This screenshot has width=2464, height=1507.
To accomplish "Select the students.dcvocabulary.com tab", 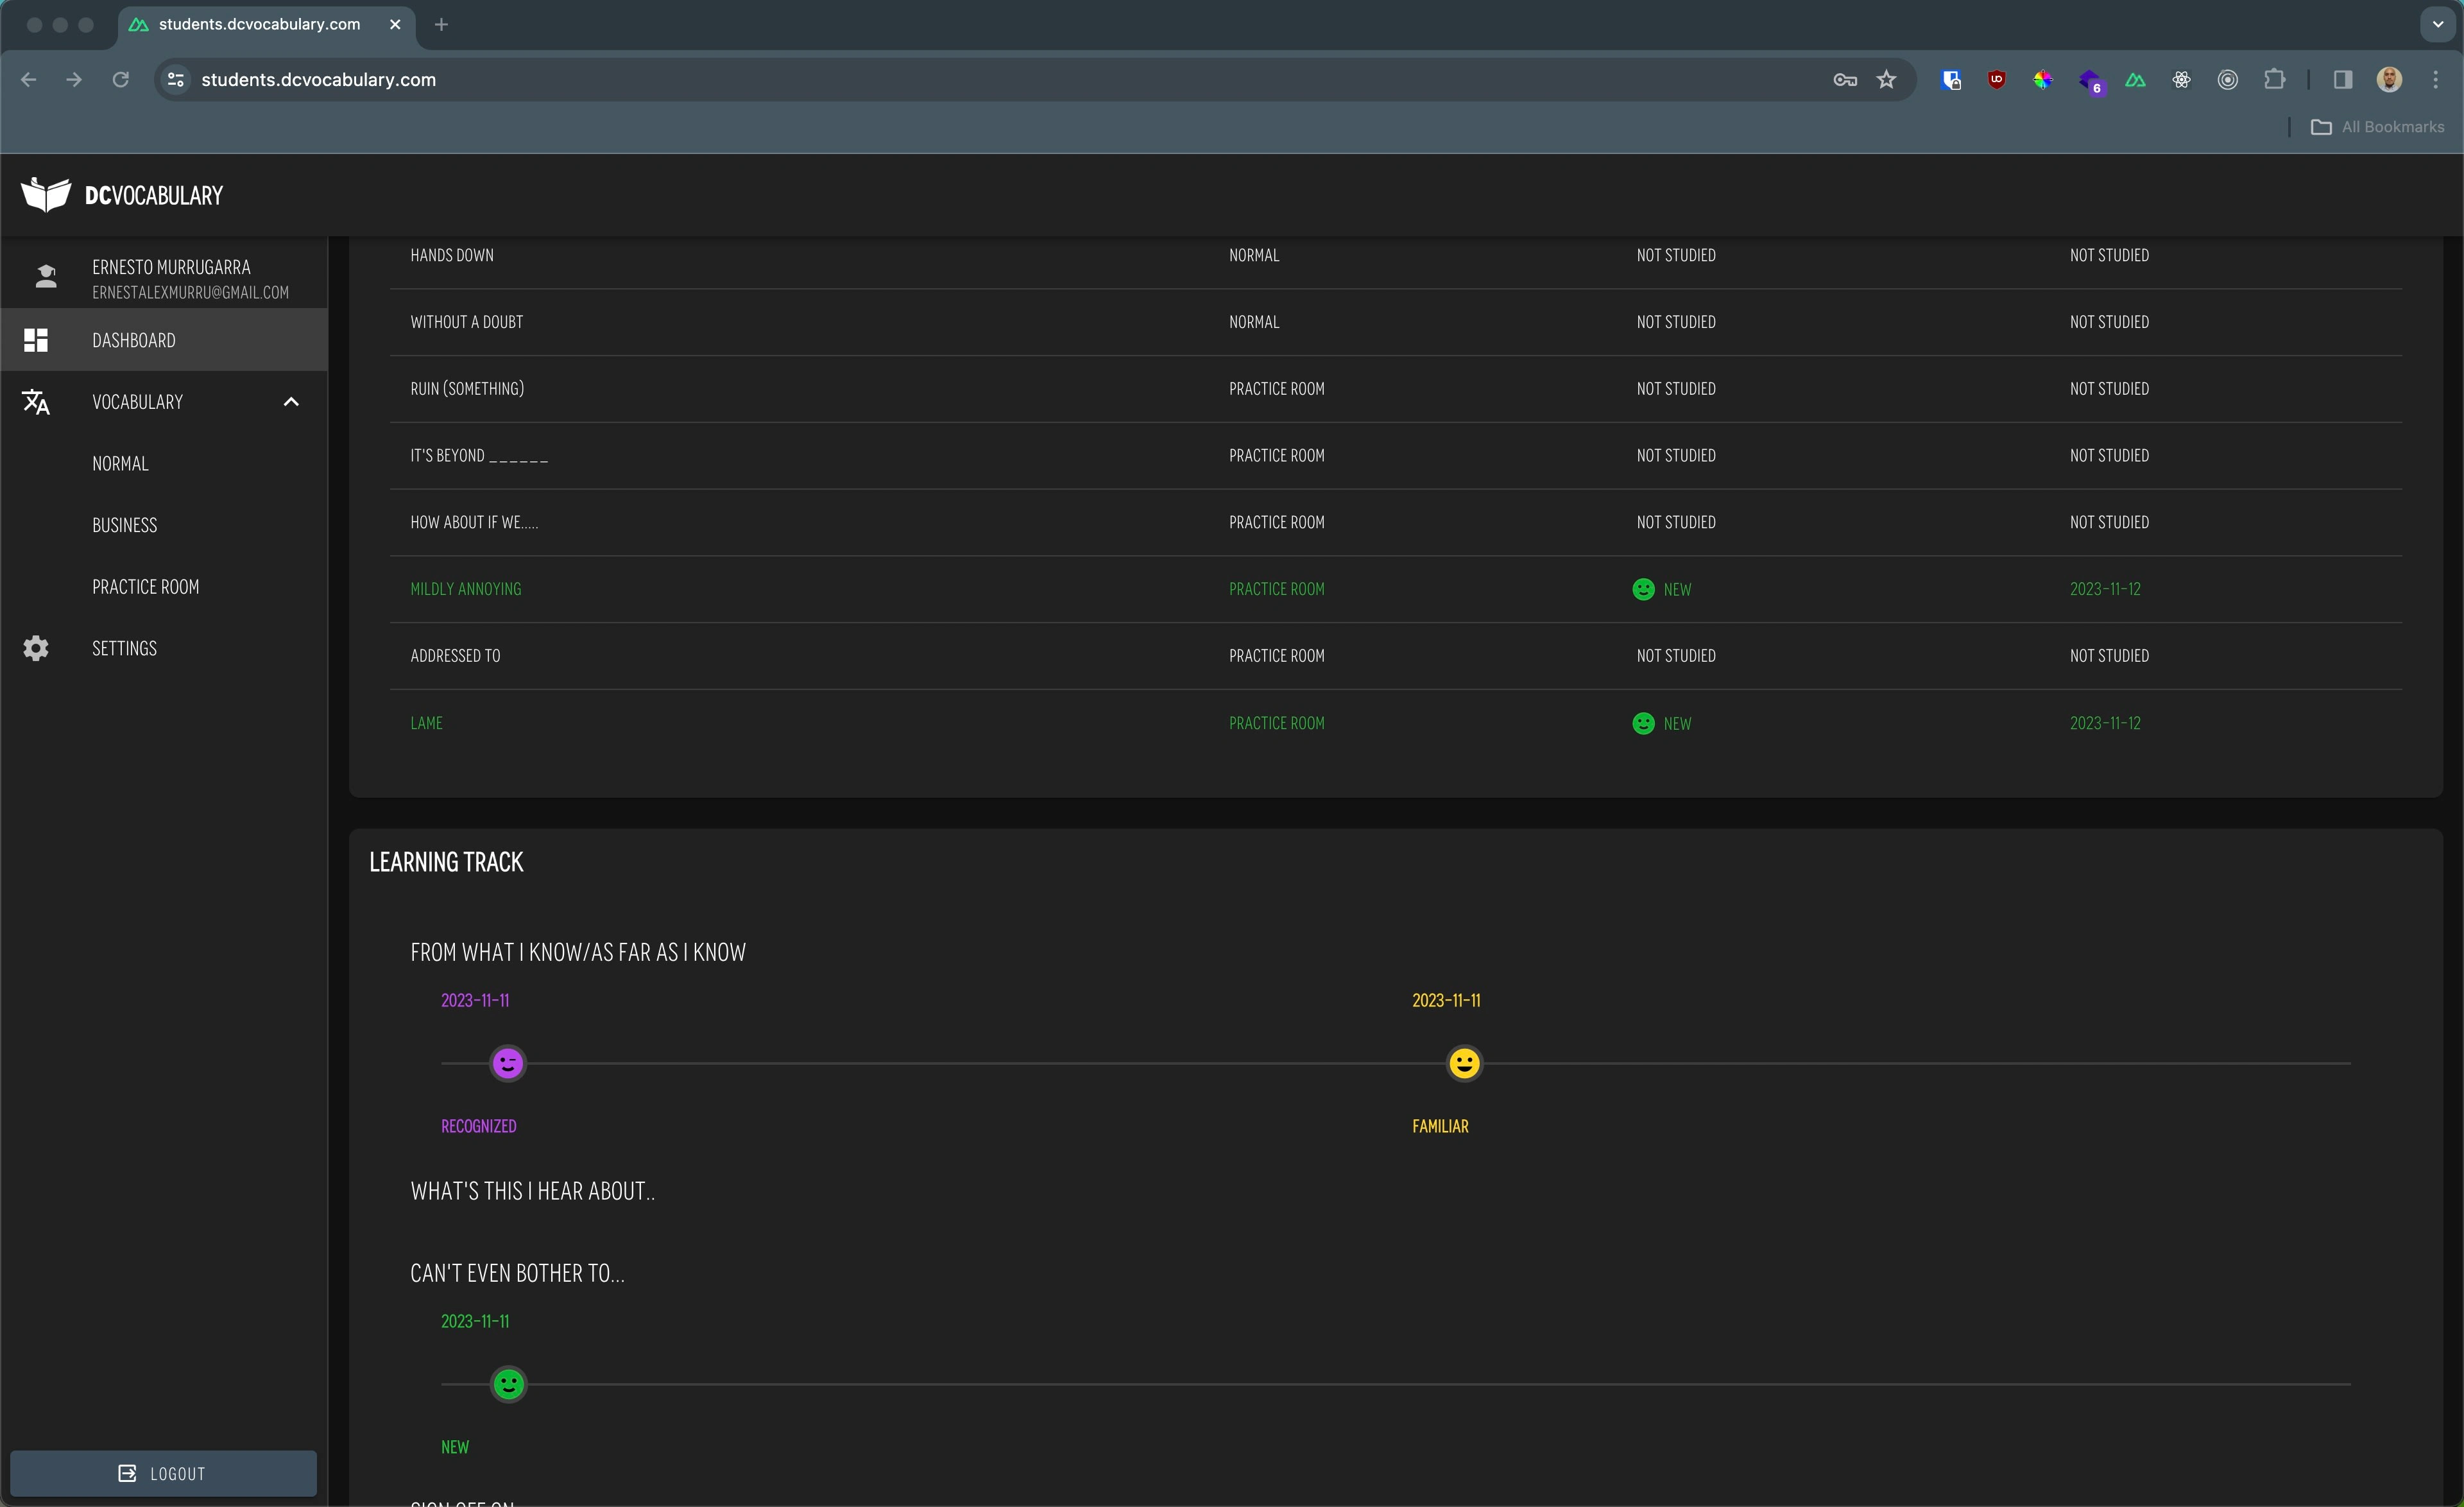I will [x=266, y=24].
